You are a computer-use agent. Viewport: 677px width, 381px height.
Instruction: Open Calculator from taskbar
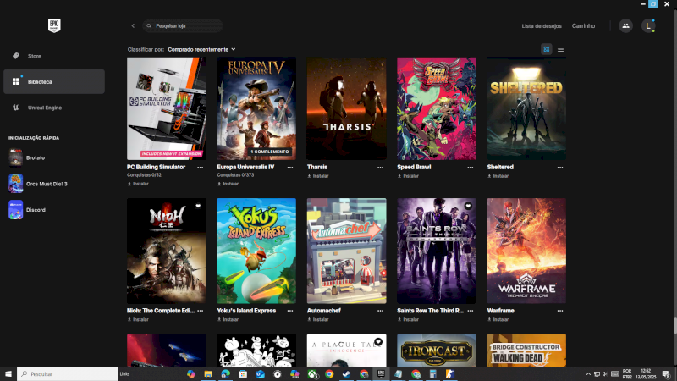click(432, 374)
